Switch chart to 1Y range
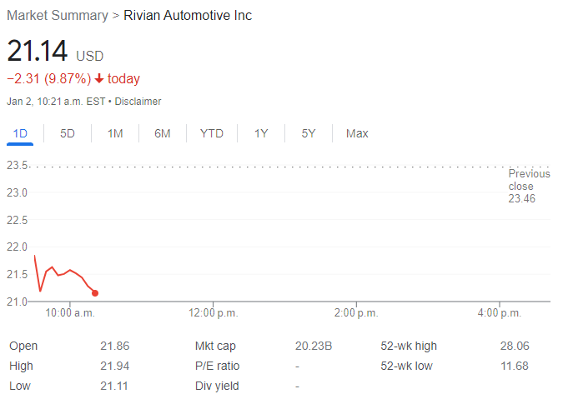 [x=261, y=133]
